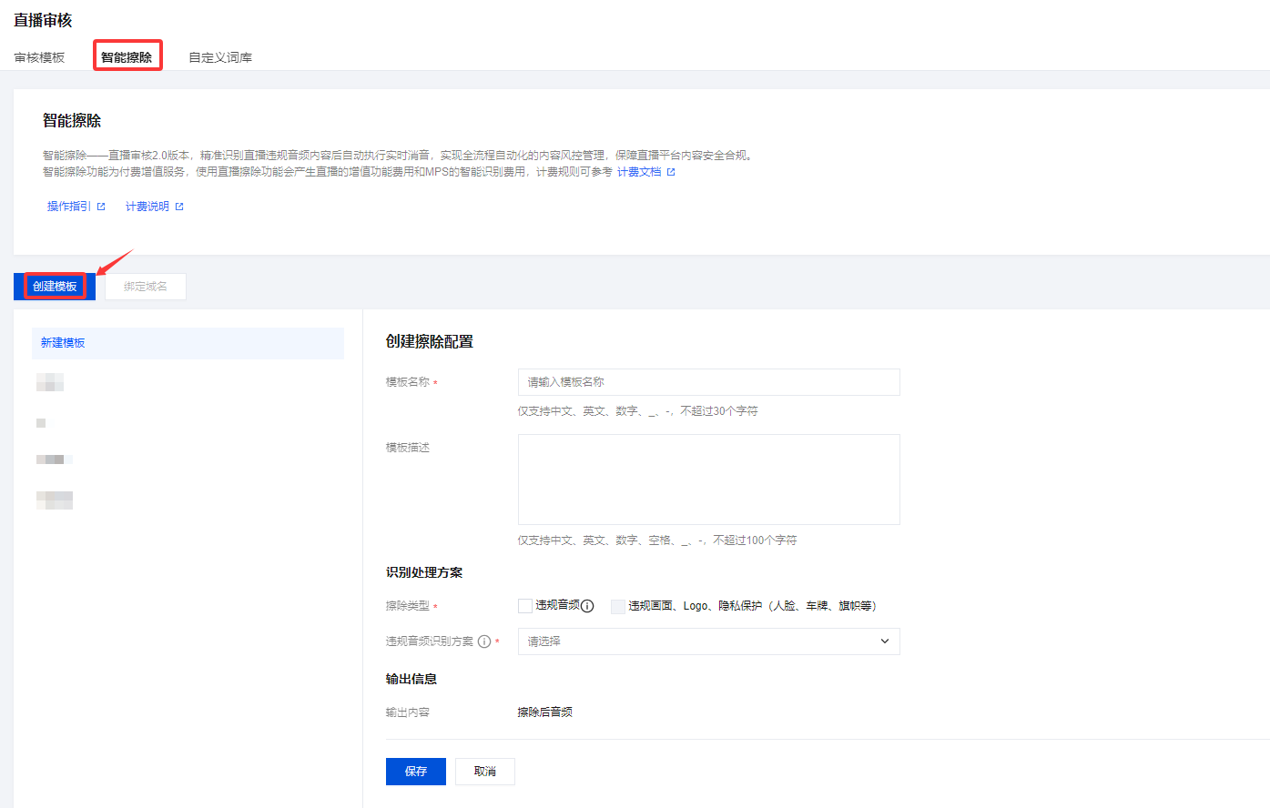This screenshot has height=808, width=1270.
Task: Open the 计费文档 link
Action: [639, 172]
